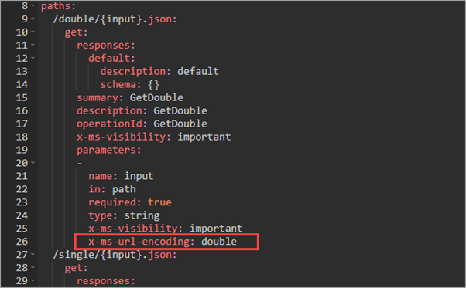Place cursor on operationId GetDouble value
This screenshot has height=288, width=466.
[x=180, y=124]
